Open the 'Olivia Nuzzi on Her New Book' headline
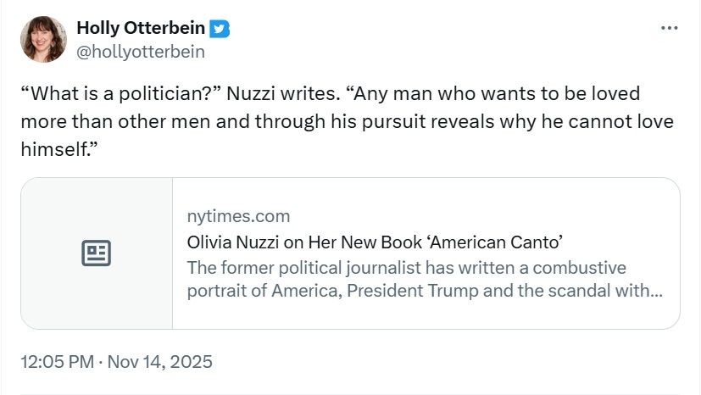 pyautogui.click(x=303, y=242)
